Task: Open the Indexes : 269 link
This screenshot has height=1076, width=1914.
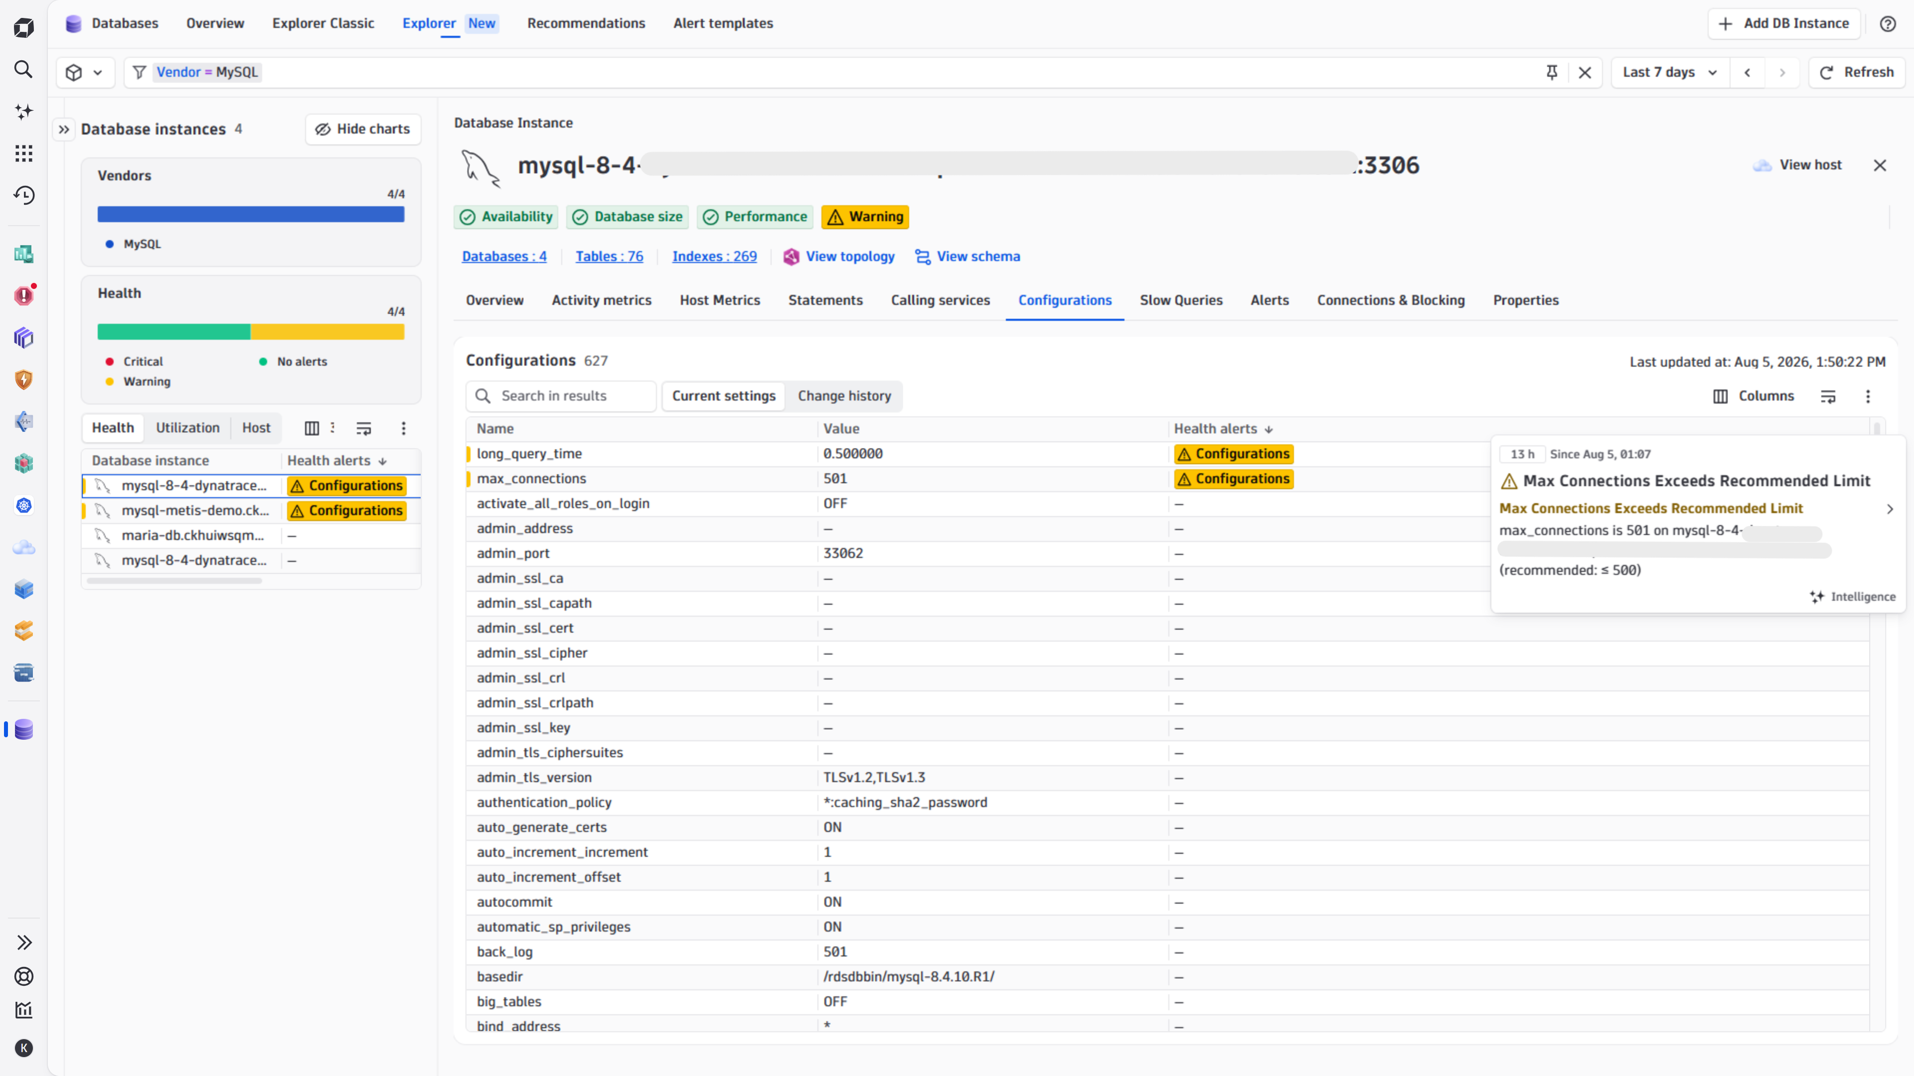Action: tap(714, 256)
